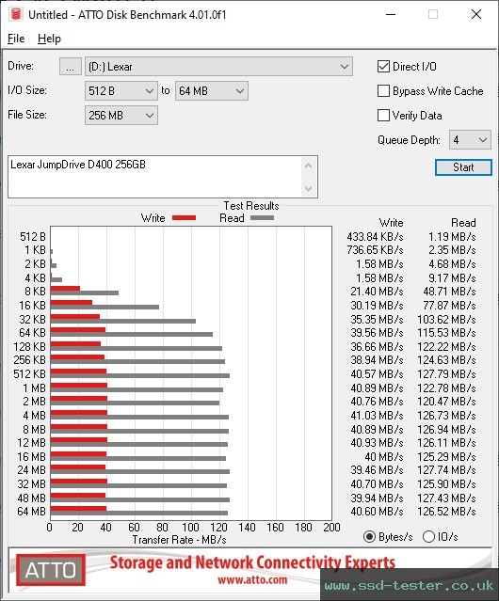Click the 16 KB row label in chart
Screen dimensions: 499x601
(33, 306)
